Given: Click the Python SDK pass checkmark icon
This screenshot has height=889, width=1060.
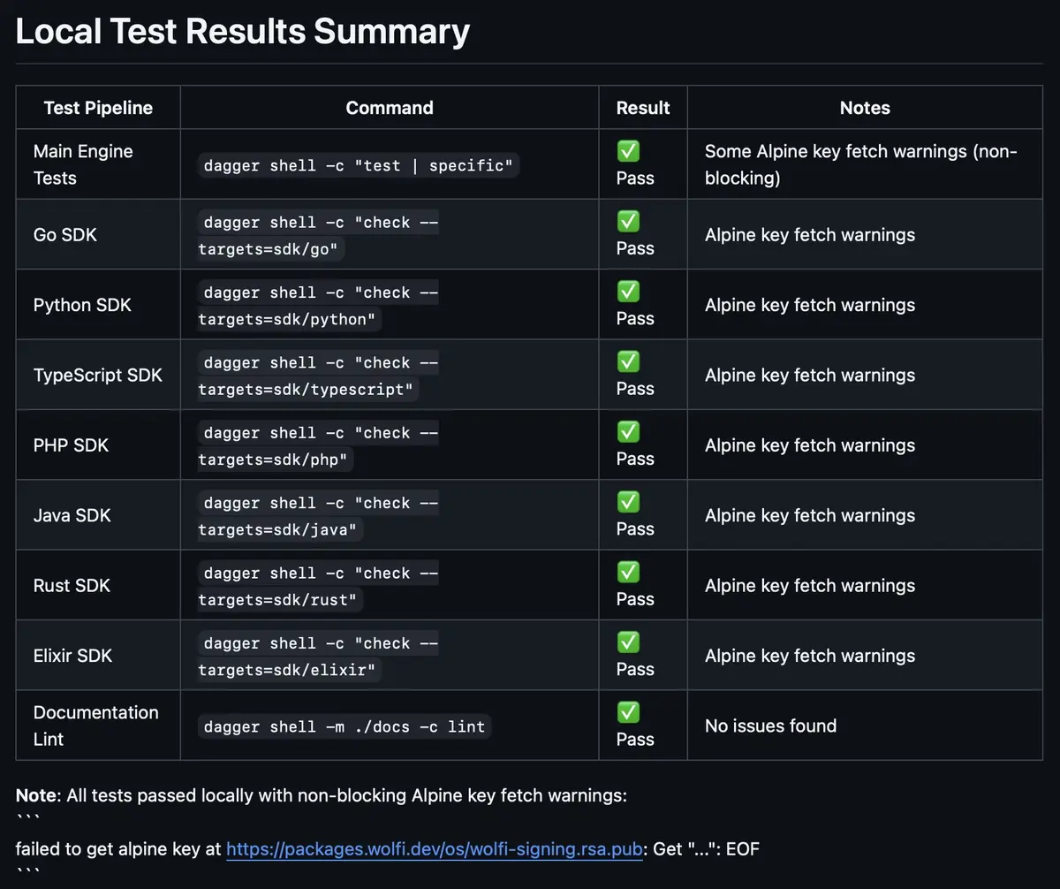Looking at the screenshot, I should [x=628, y=292].
